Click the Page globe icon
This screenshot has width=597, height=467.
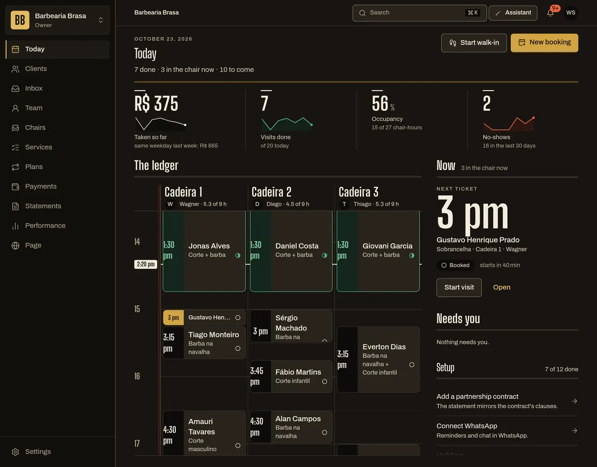(x=15, y=245)
